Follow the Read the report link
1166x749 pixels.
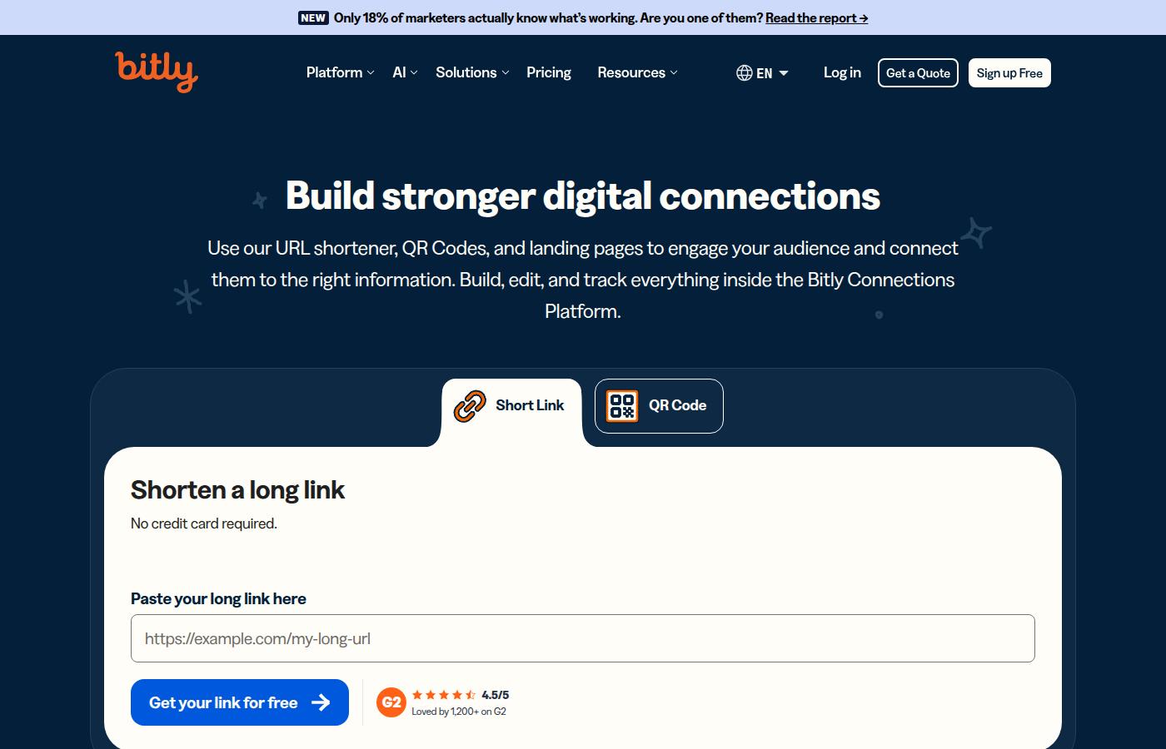pos(816,17)
